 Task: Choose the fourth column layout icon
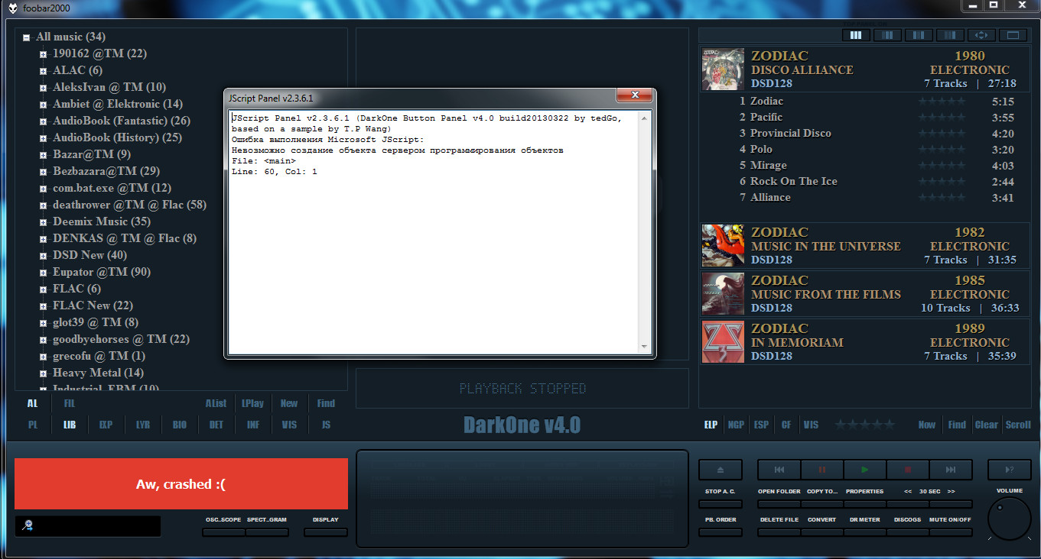[950, 35]
